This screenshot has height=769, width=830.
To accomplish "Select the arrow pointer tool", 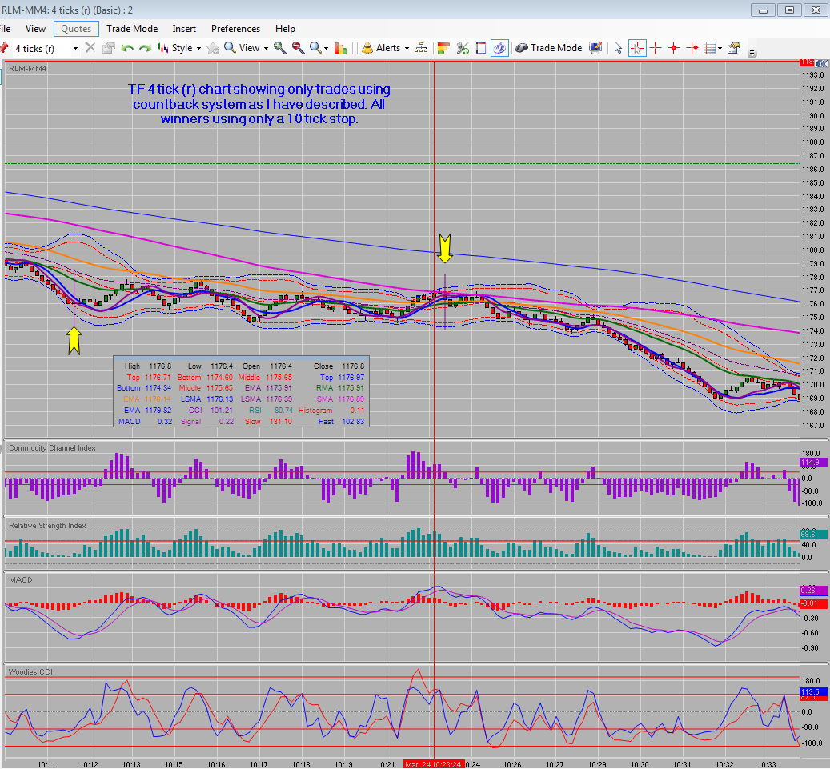I will point(618,48).
